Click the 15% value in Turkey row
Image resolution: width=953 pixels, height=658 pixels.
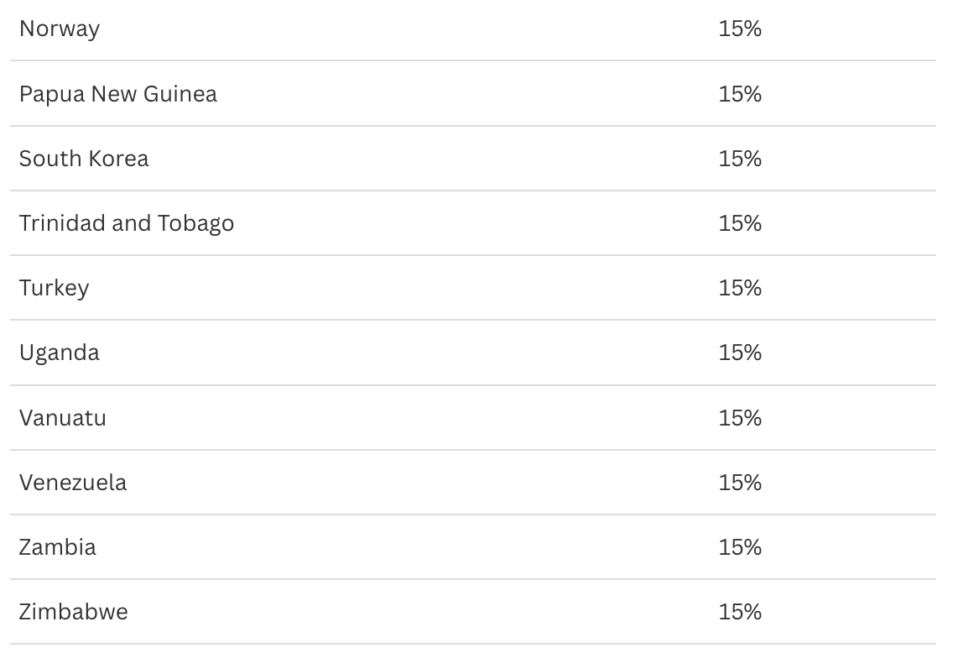pos(740,288)
